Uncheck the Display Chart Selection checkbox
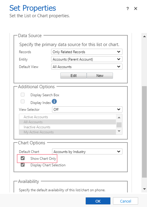 (x=22, y=165)
